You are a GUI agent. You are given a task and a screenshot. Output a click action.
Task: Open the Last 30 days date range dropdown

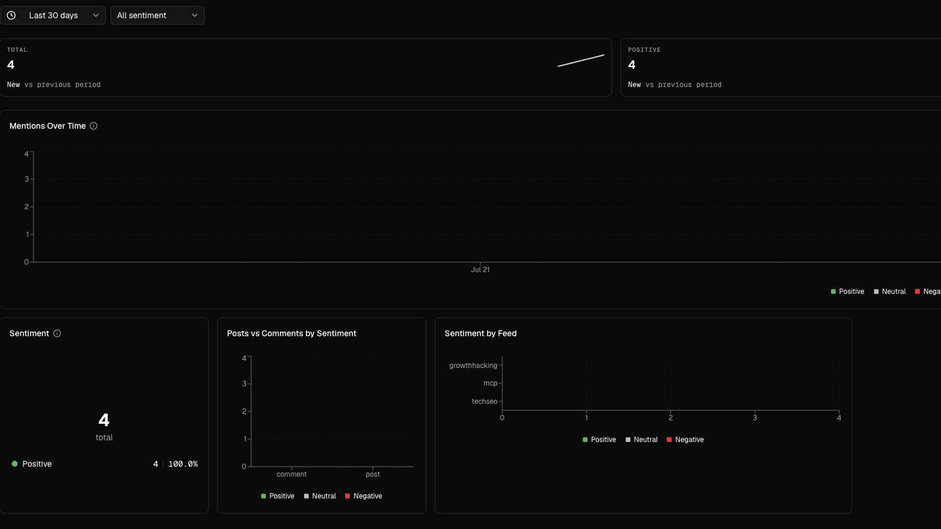tap(53, 15)
